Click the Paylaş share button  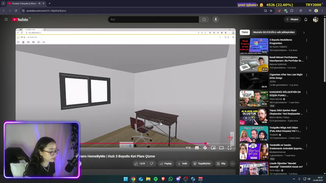(166, 164)
